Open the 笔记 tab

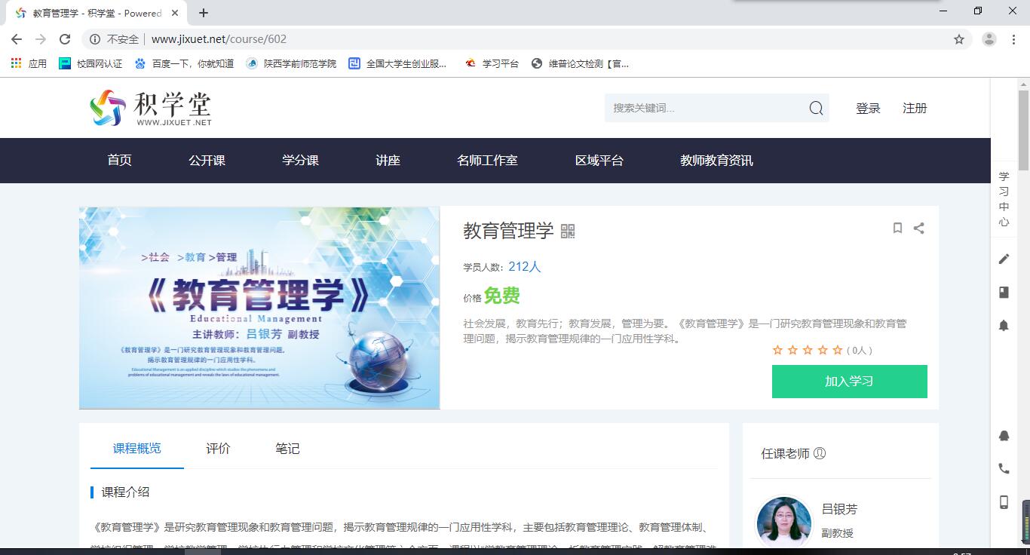point(287,449)
